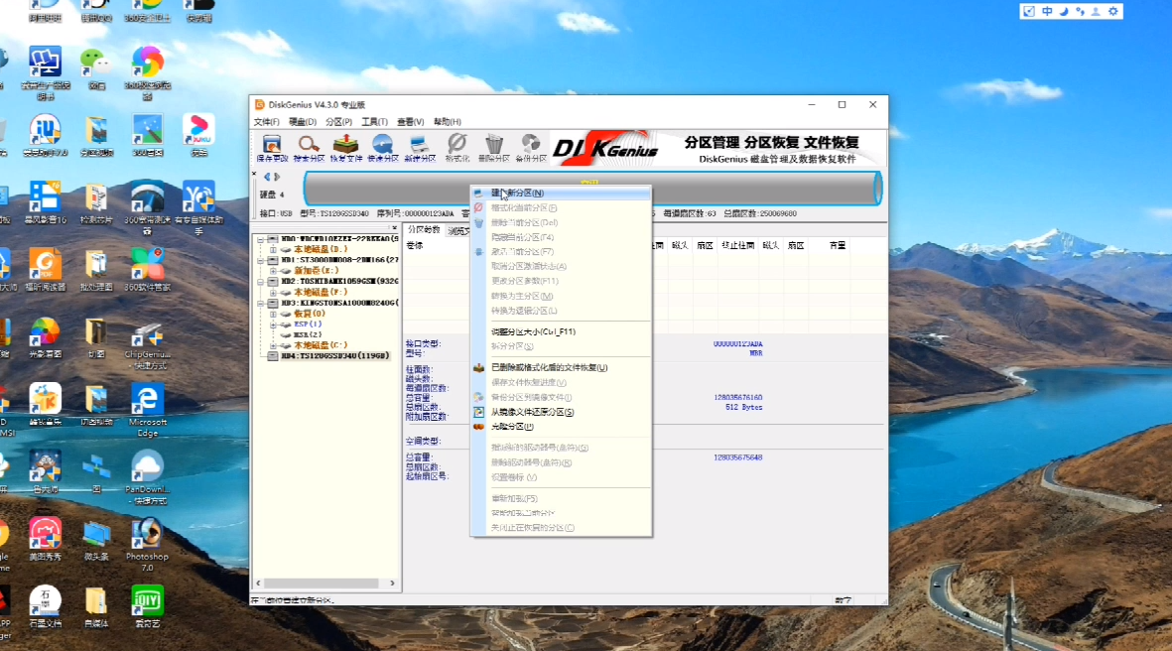Screen dimensions: 1172x651
Task: Click the DiskGenius banner logo
Action: pyautogui.click(x=606, y=149)
